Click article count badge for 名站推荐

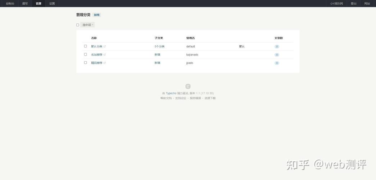pyautogui.click(x=277, y=55)
